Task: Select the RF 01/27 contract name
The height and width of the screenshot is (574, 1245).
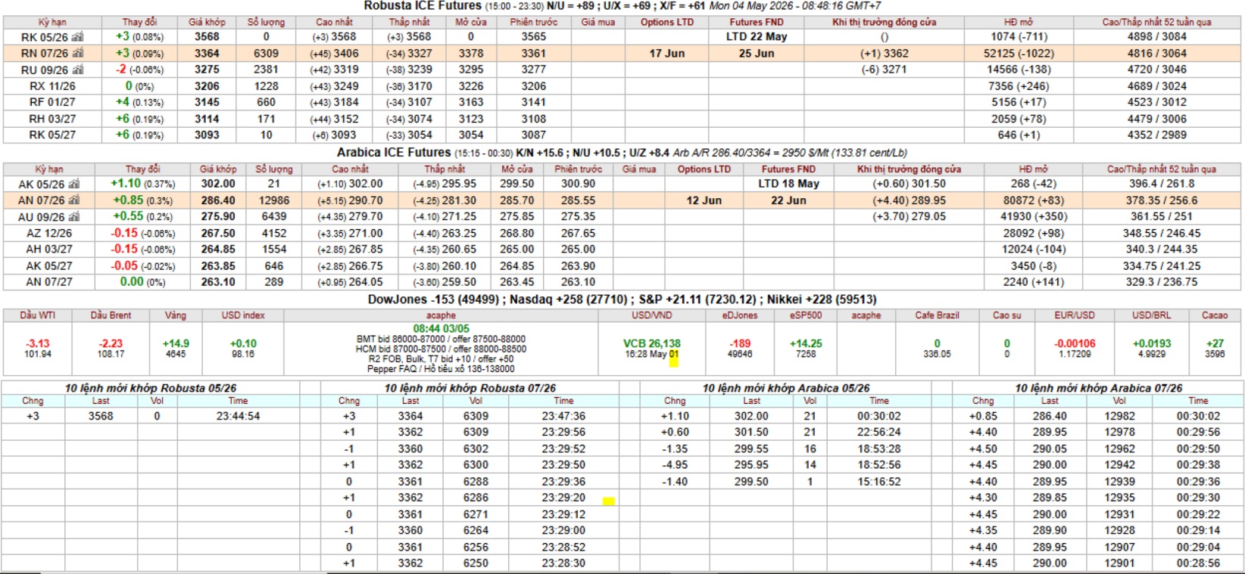Action: pos(52,102)
